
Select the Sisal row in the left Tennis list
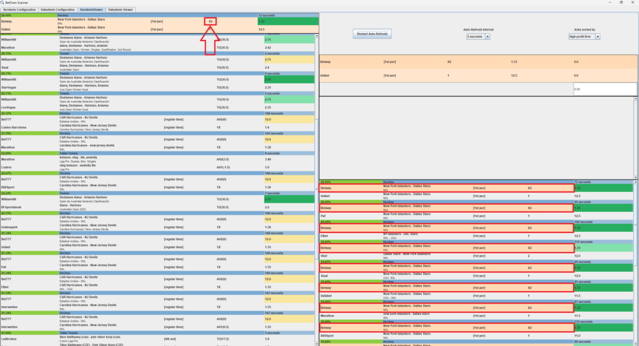click(x=158, y=67)
